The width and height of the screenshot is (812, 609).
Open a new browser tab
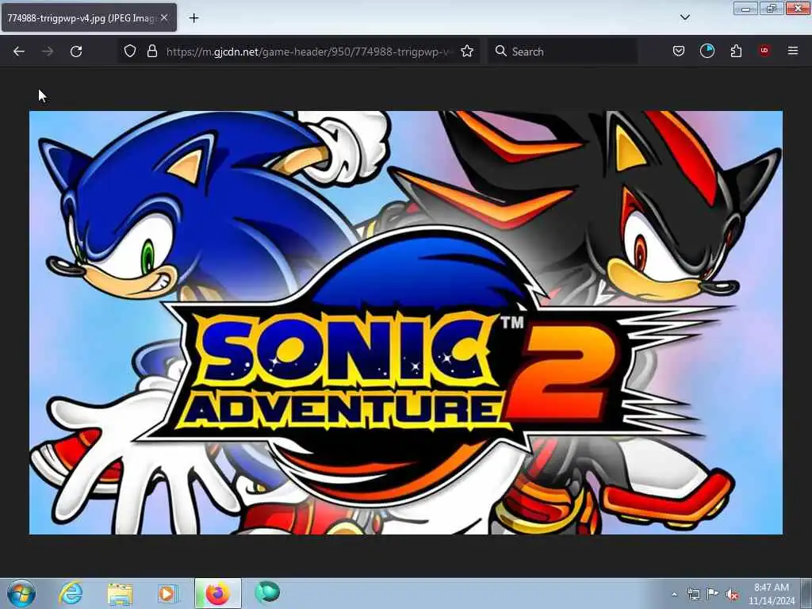(193, 18)
